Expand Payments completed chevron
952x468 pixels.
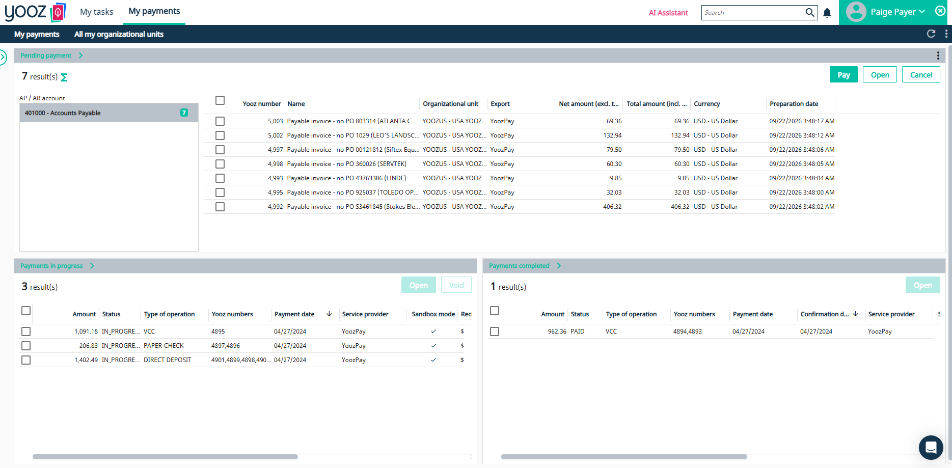point(559,266)
